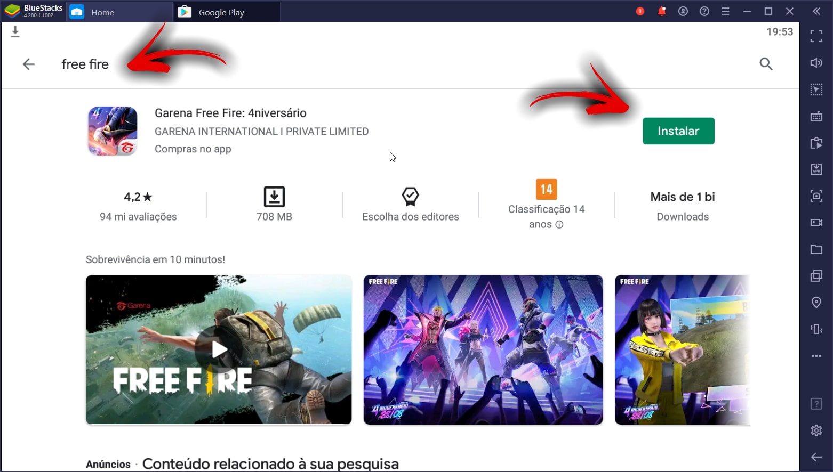Play the Free Fire trailer video
The width and height of the screenshot is (833, 472).
coord(219,349)
